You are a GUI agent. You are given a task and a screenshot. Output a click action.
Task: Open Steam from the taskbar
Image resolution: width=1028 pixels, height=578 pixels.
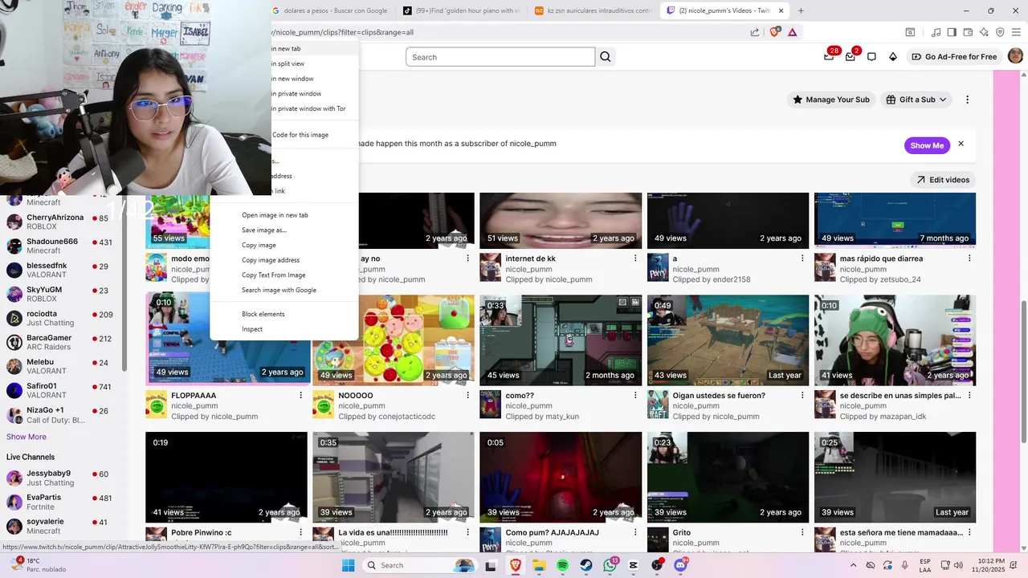click(586, 565)
